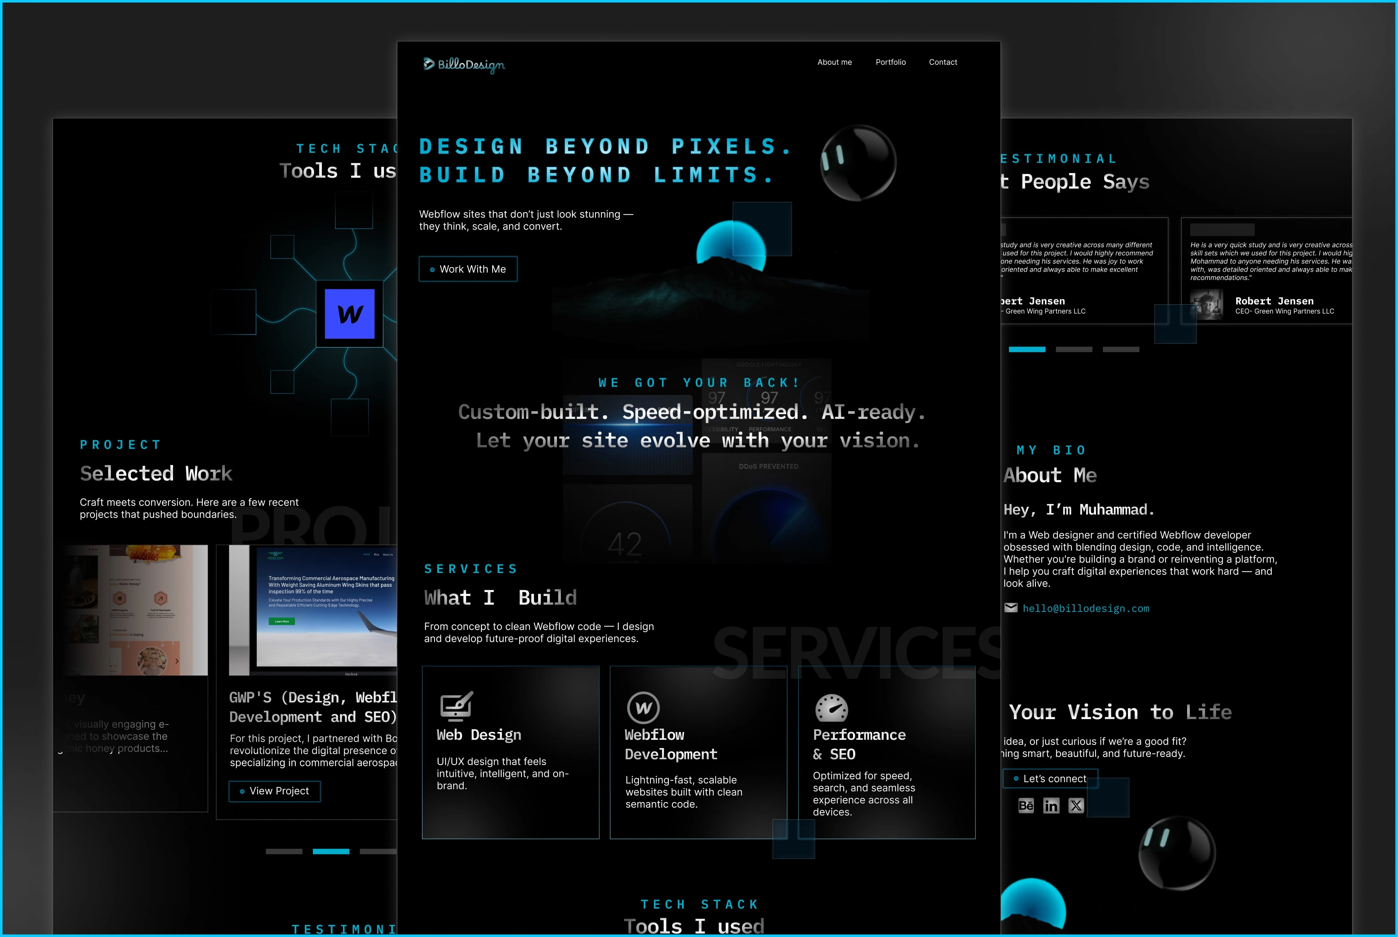Screen dimensions: 1398x937
Task: Click the blue Webflow logo tile
Action: (350, 314)
